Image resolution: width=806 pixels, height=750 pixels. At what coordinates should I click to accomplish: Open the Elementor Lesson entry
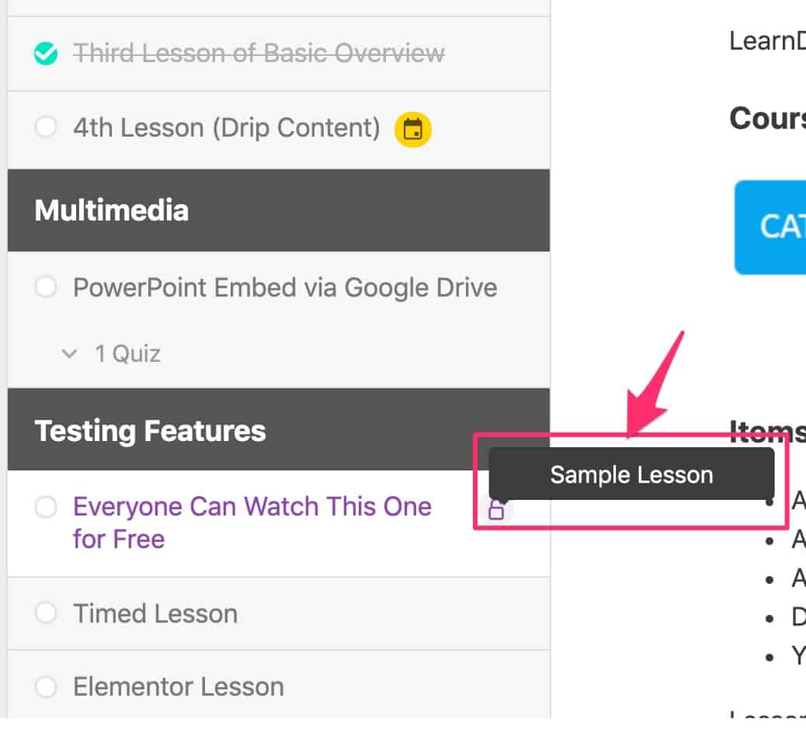click(x=177, y=686)
